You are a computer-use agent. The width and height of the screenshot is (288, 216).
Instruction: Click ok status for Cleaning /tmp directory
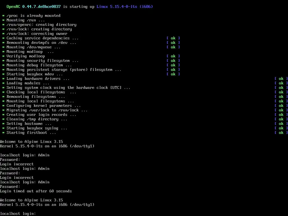pyautogui.click(x=281, y=119)
